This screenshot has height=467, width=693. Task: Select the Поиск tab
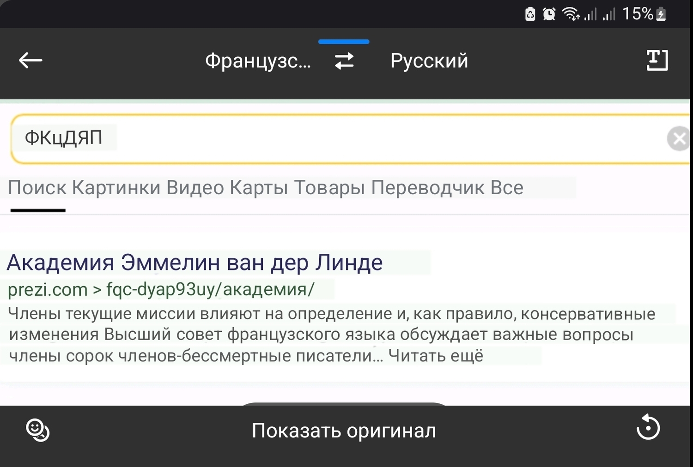[x=37, y=188]
